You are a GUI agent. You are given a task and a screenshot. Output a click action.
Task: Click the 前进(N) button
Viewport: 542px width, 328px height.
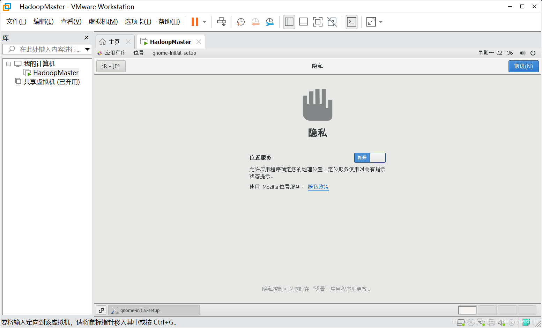pyautogui.click(x=524, y=66)
